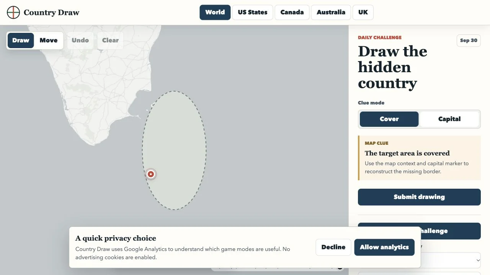Submit drawing
This screenshot has height=275, width=490.
pos(419,197)
